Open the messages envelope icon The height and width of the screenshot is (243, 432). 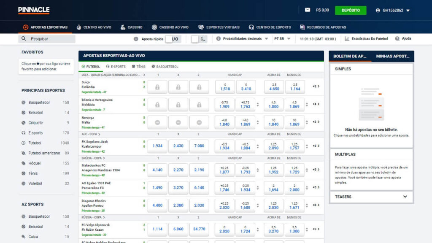308,10
